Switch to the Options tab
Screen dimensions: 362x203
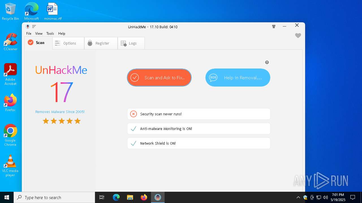click(x=68, y=43)
